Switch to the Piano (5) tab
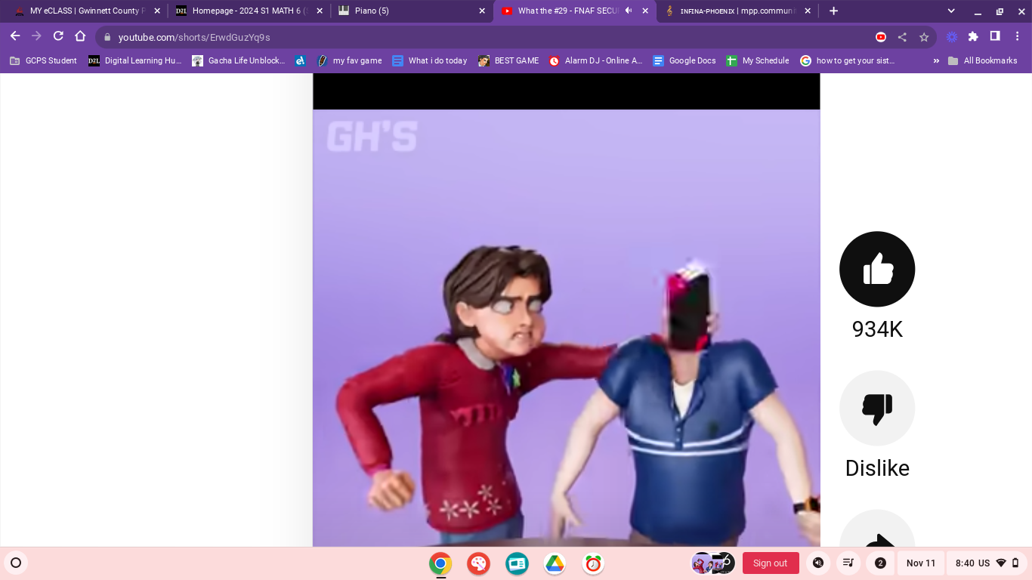The width and height of the screenshot is (1032, 580). coord(412,11)
